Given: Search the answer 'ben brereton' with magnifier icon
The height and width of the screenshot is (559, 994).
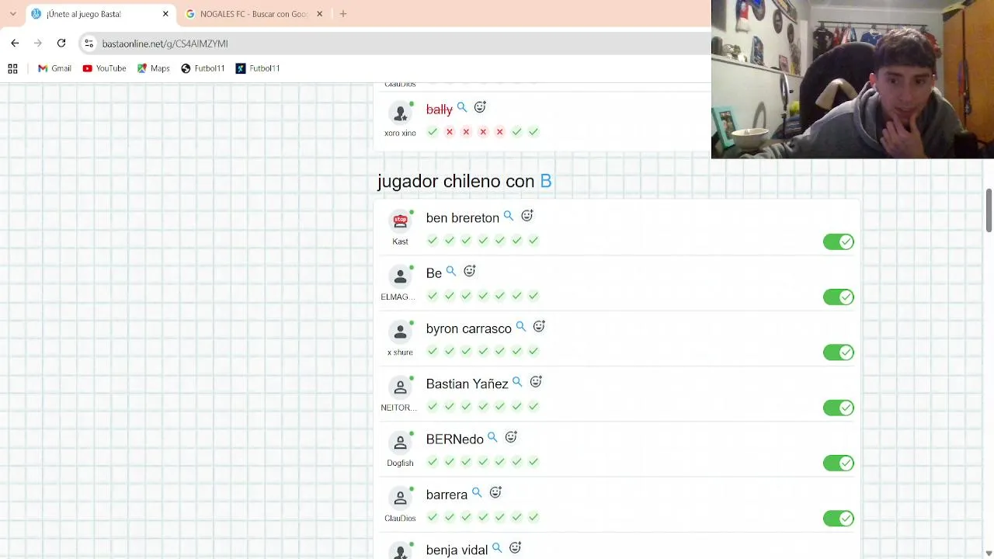Looking at the screenshot, I should (x=509, y=216).
